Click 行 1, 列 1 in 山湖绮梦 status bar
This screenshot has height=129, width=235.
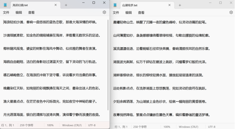[x=121, y=127]
